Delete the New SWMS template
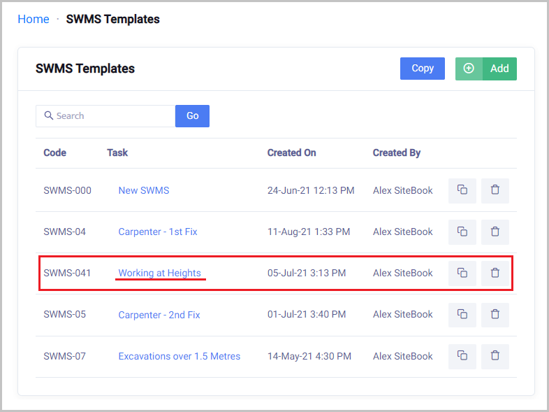Viewport: 549px width, 412px height. 495,190
